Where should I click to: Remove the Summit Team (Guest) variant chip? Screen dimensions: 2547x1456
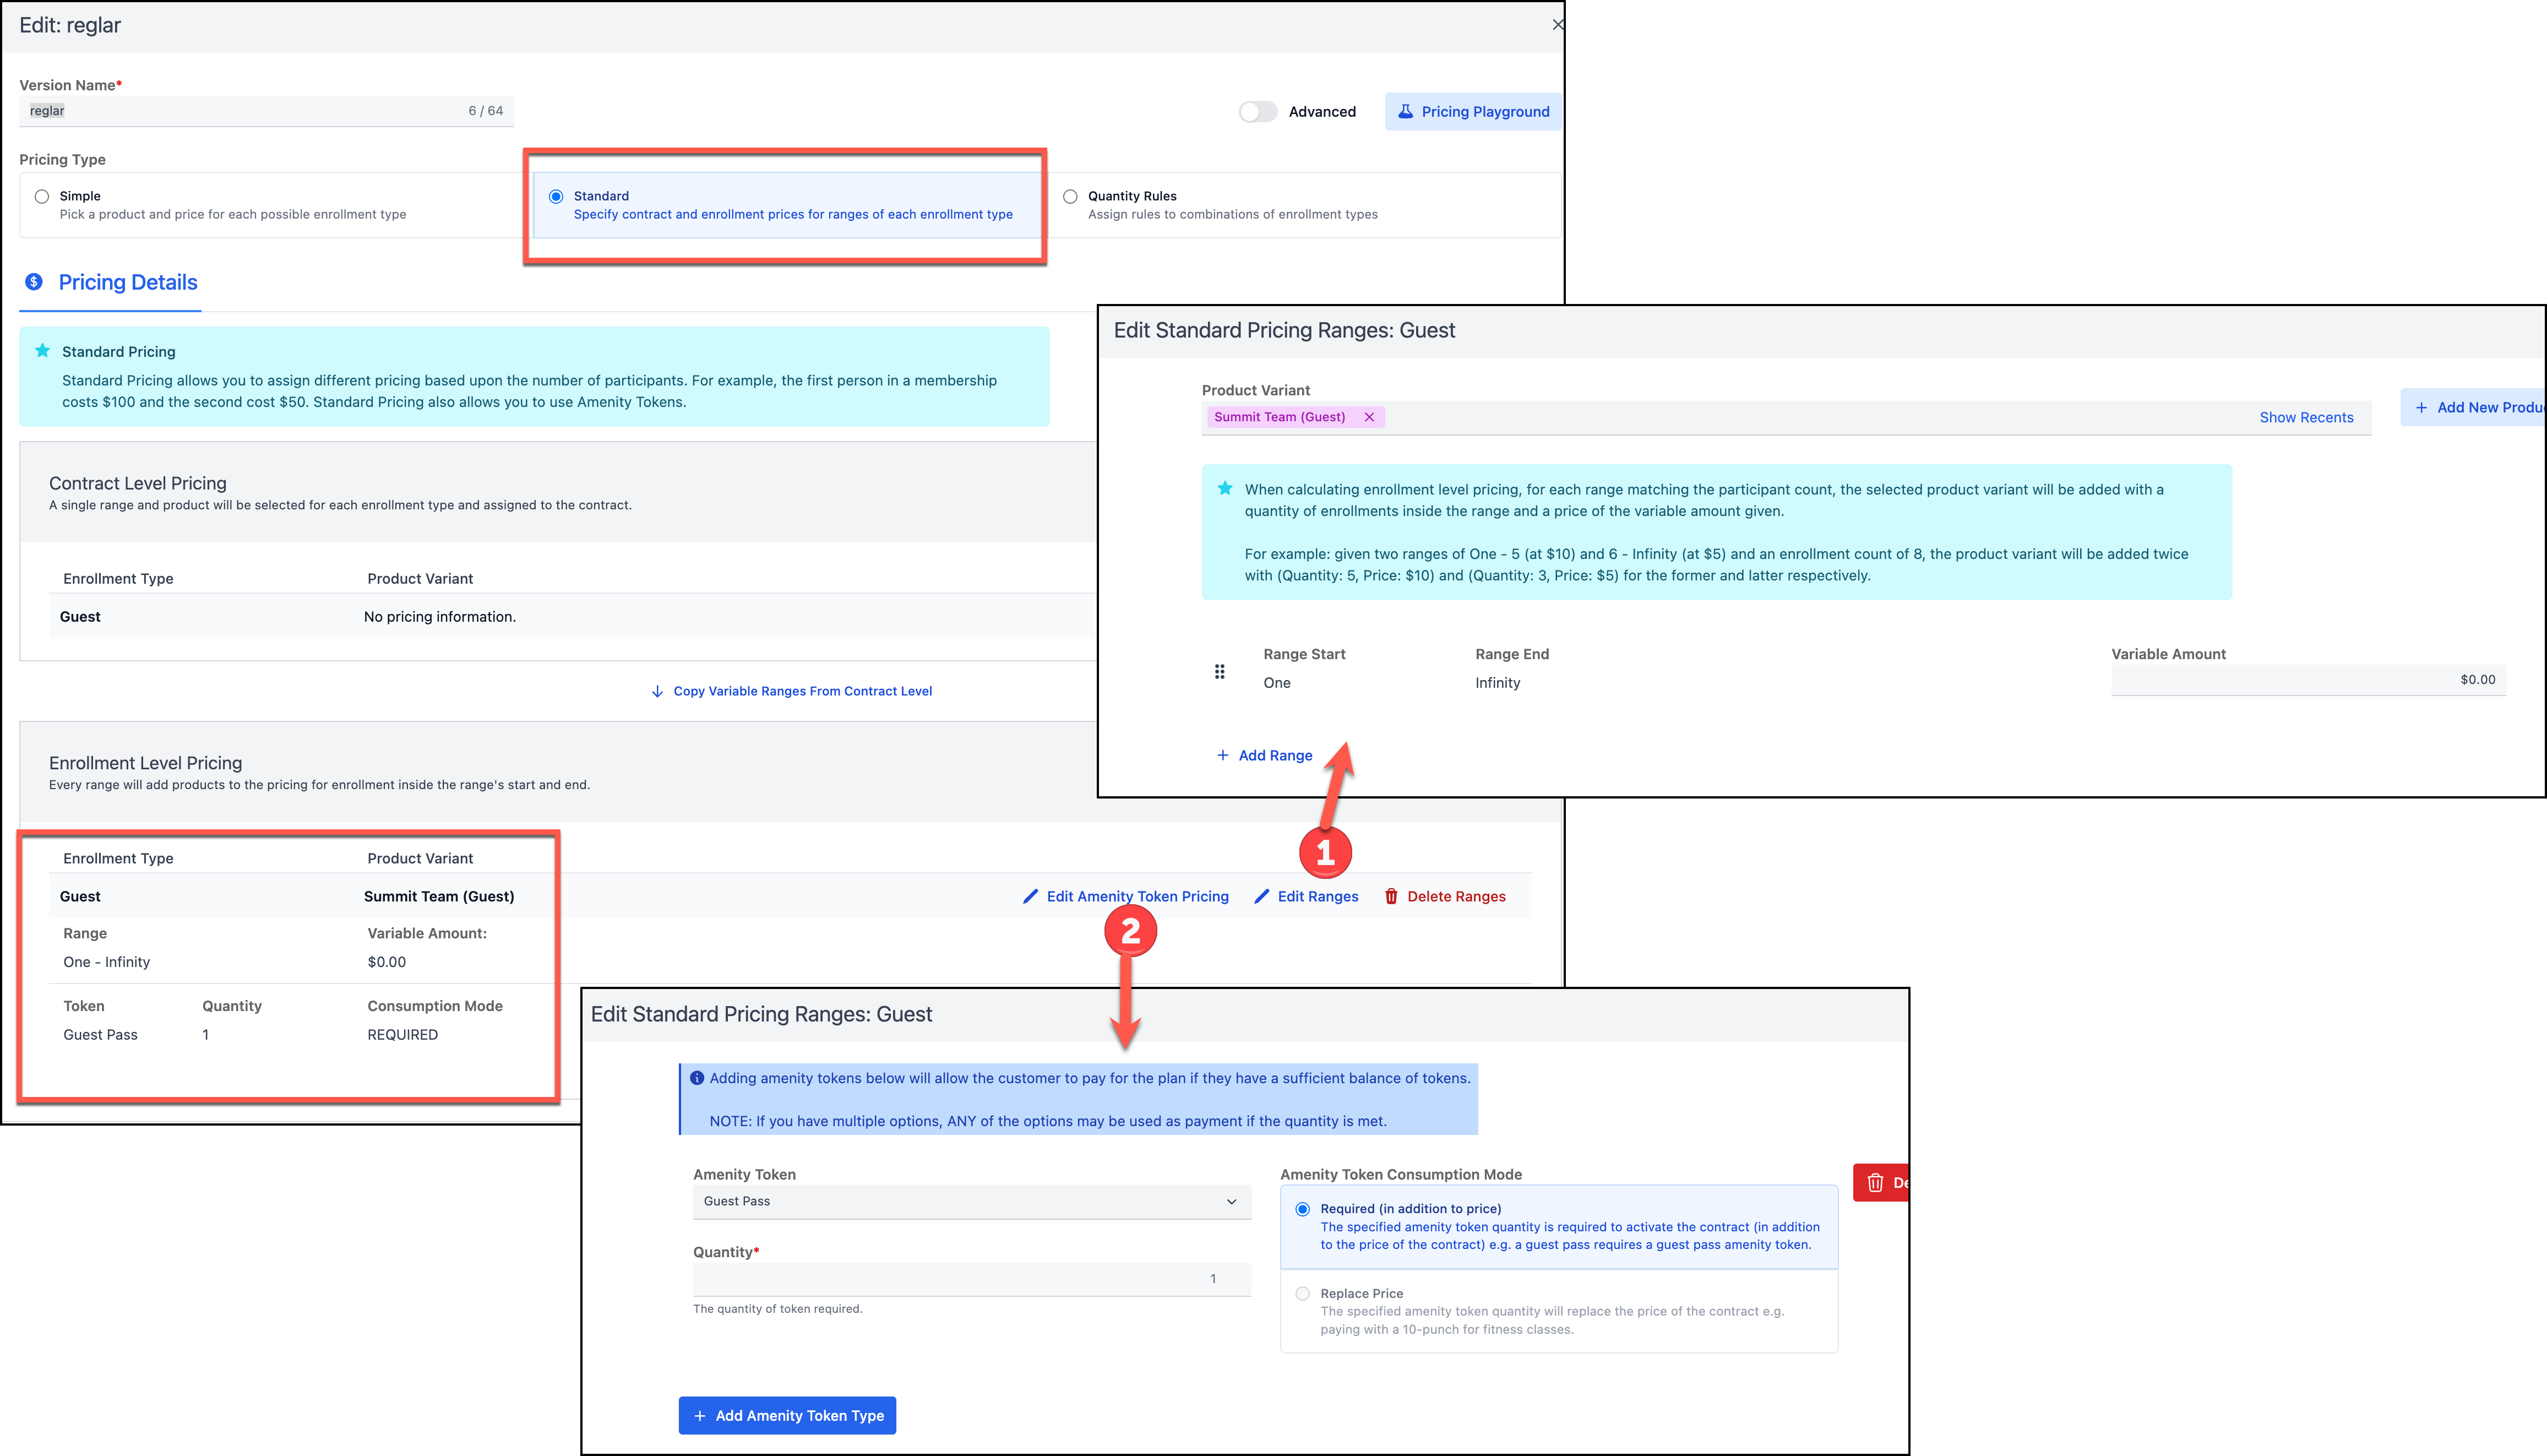pos(1369,417)
